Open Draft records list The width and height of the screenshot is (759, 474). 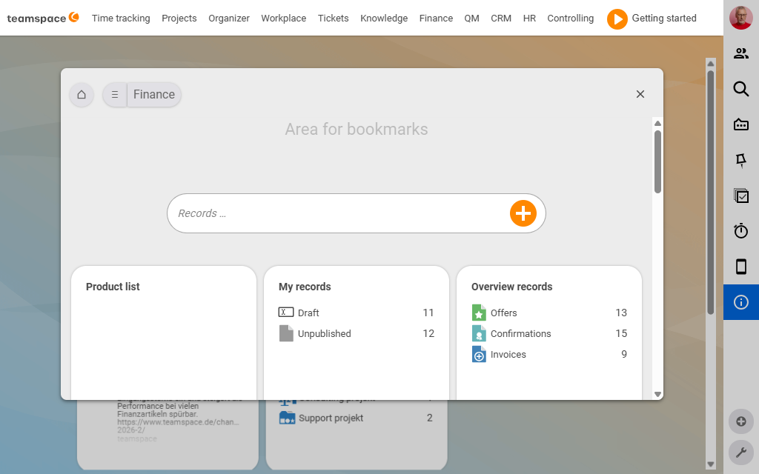(x=308, y=313)
